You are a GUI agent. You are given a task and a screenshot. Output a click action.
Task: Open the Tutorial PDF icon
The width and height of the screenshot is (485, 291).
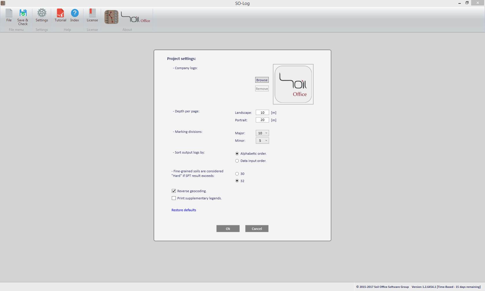click(x=60, y=13)
